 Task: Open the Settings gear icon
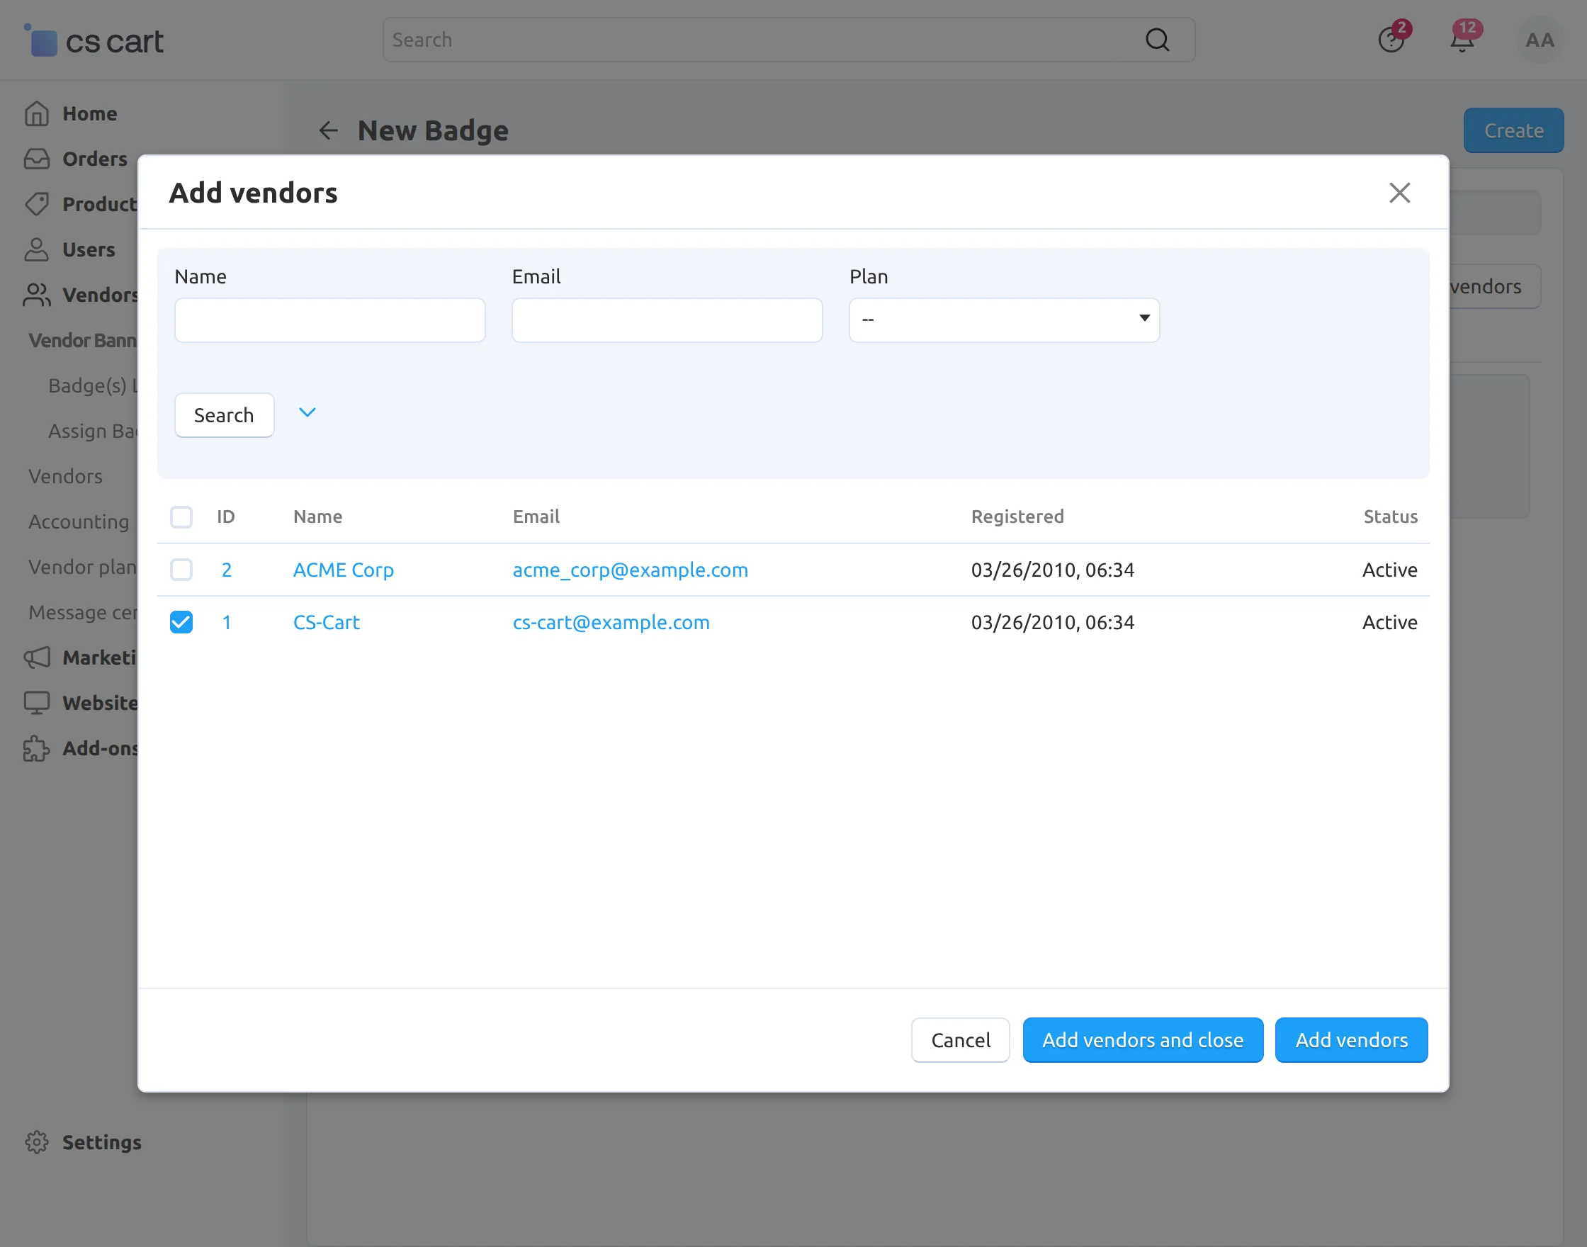coord(37,1142)
